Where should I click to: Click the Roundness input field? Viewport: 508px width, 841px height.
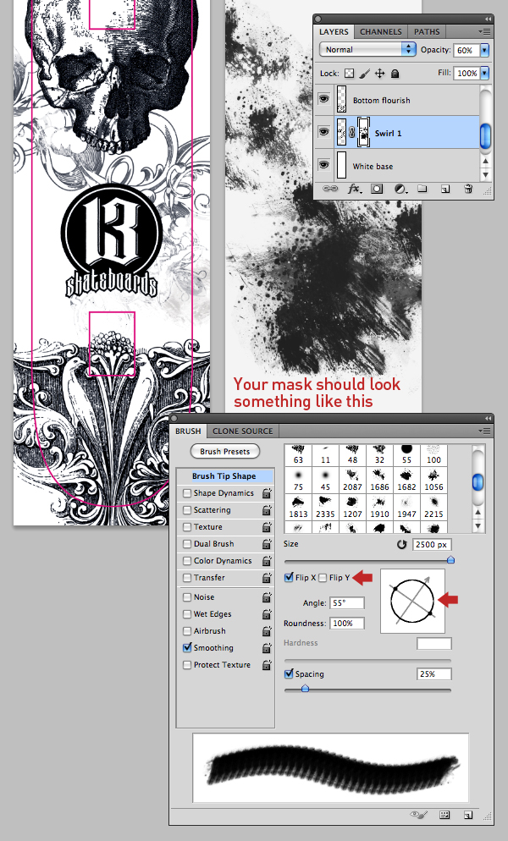click(347, 624)
